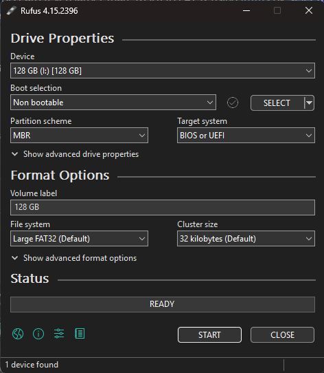Viewport: 324px width, 373px height.
Task: Show the log via notepad icon
Action: coord(80,334)
